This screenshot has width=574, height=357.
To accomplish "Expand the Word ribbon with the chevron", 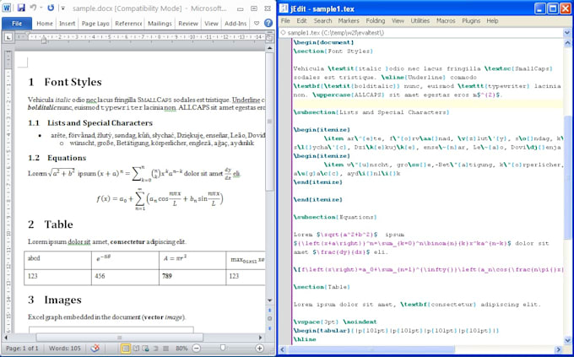I will (x=257, y=24).
